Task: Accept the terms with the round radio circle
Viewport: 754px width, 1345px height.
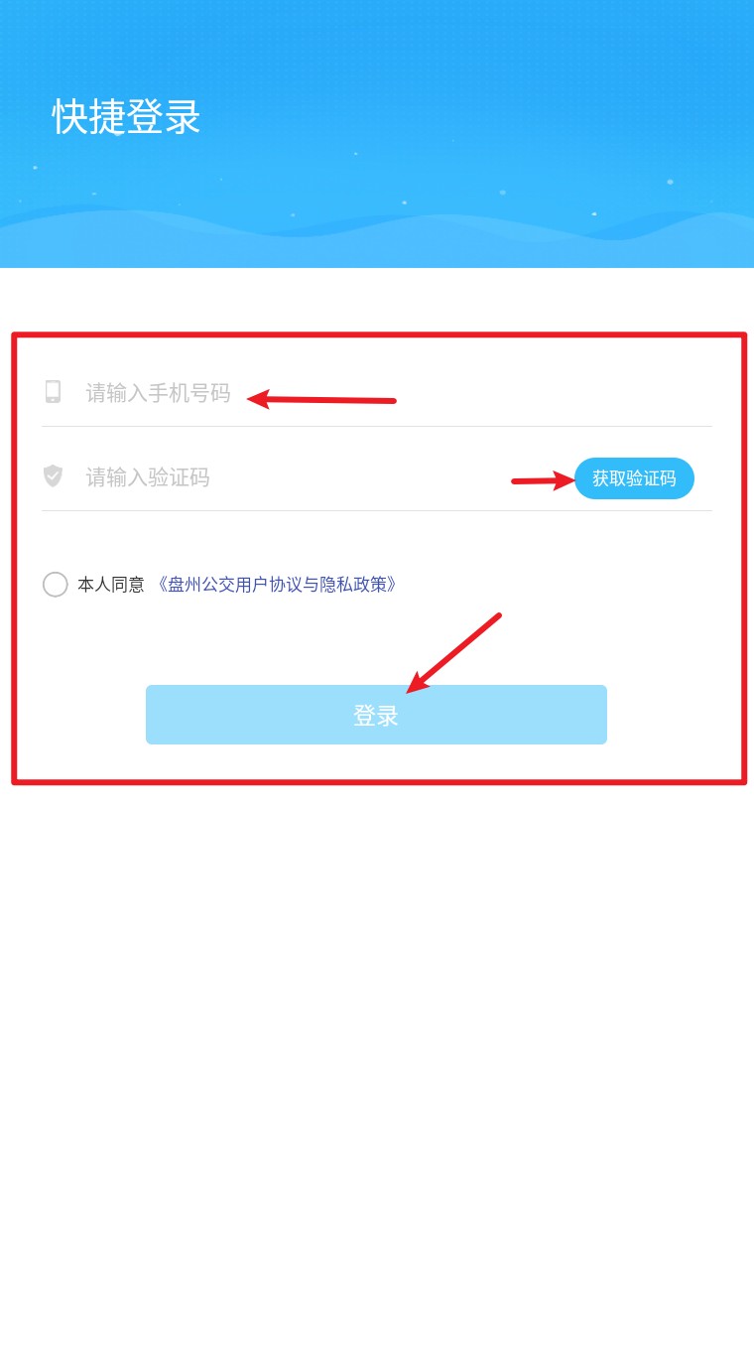Action: [x=56, y=585]
